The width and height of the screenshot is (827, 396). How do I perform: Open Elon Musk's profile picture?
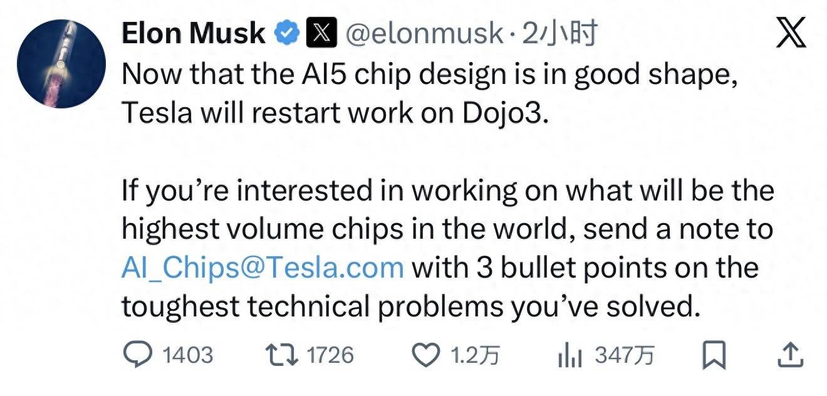click(61, 63)
